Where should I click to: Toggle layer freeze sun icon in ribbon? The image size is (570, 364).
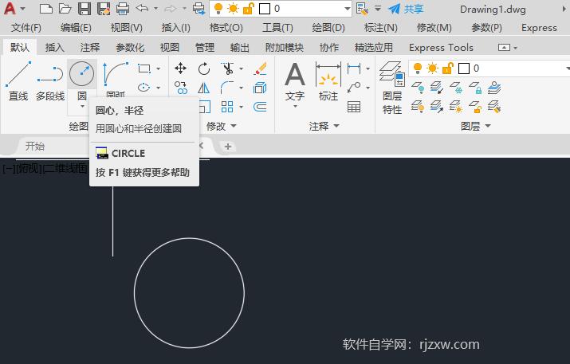tap(433, 68)
